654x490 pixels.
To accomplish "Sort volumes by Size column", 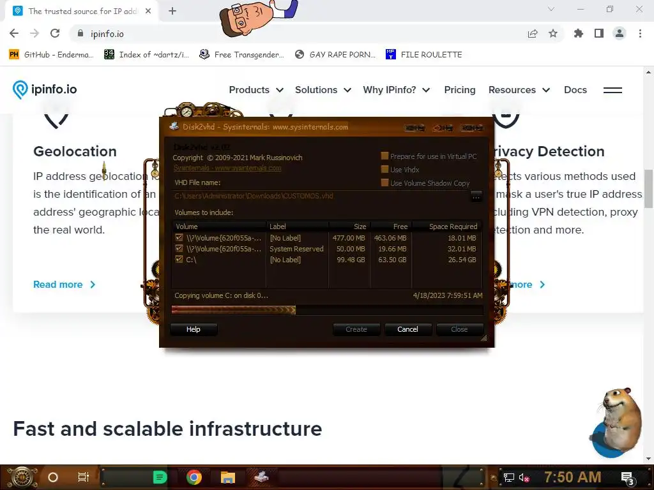I will coord(349,226).
